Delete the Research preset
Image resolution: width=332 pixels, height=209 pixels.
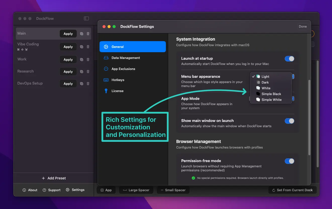[x=88, y=72]
